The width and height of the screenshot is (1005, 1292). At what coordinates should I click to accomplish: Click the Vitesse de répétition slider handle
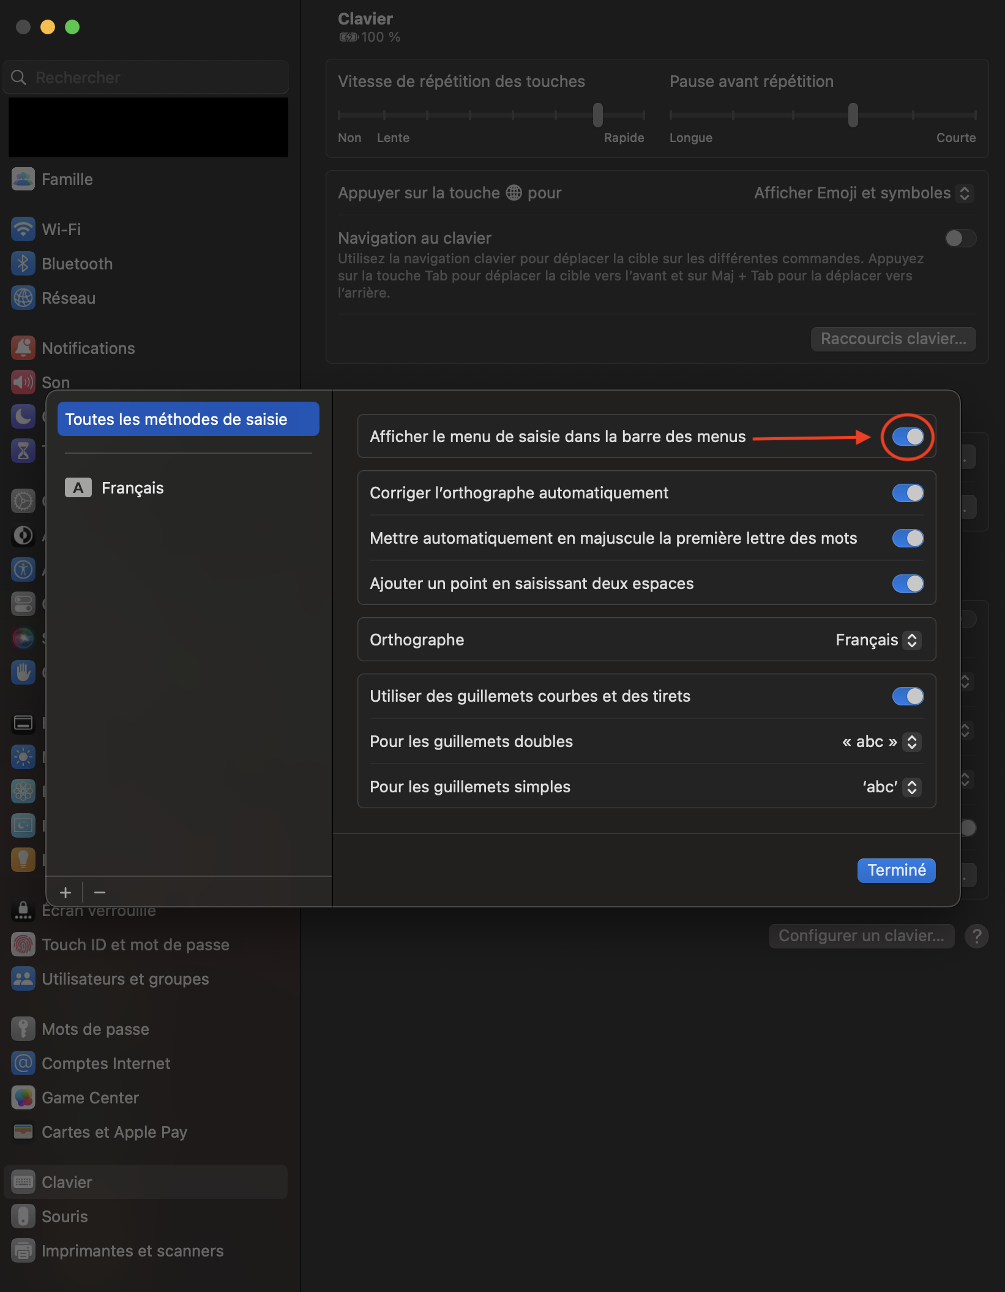(598, 115)
